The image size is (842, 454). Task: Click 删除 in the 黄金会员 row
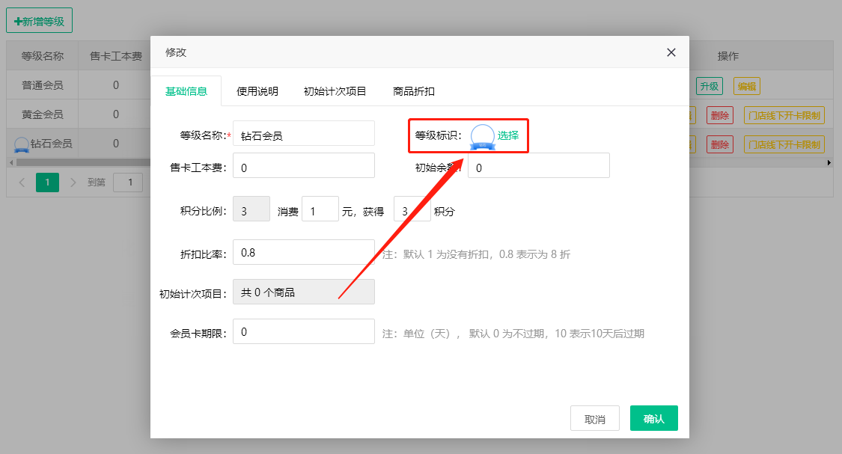tap(719, 115)
